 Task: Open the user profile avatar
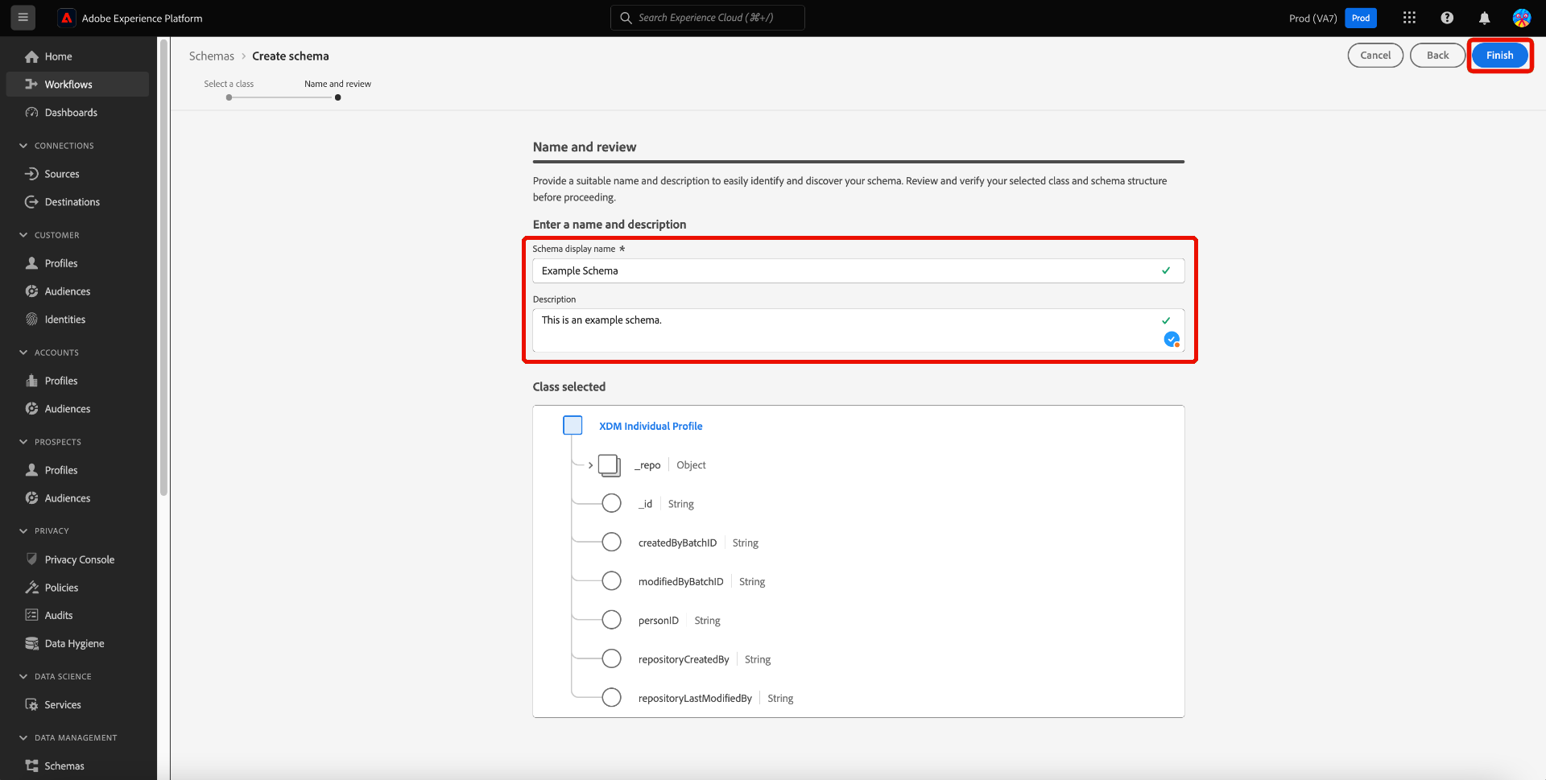pyautogui.click(x=1521, y=18)
